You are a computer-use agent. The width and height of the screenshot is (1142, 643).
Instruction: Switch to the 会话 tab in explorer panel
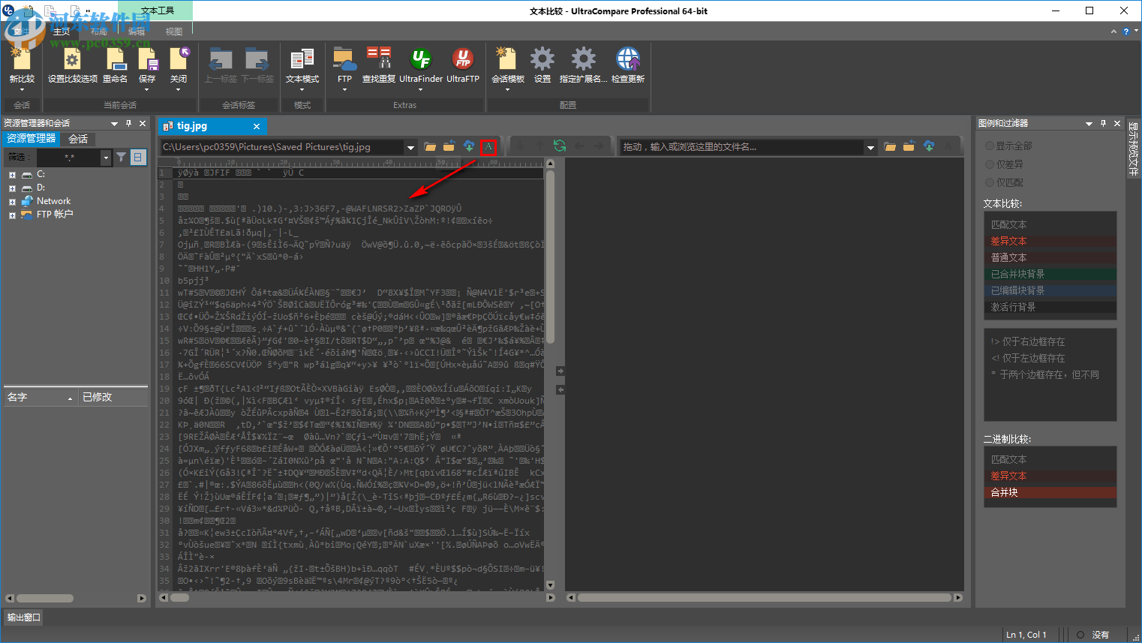click(78, 139)
